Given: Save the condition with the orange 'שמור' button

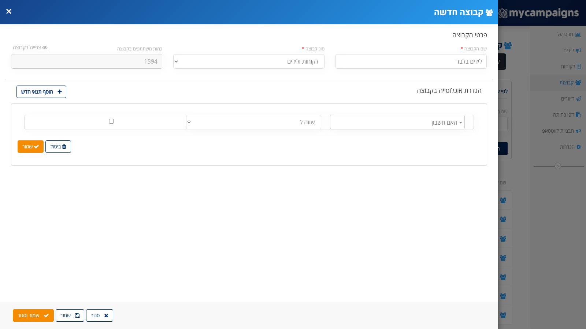Looking at the screenshot, I should [30, 147].
